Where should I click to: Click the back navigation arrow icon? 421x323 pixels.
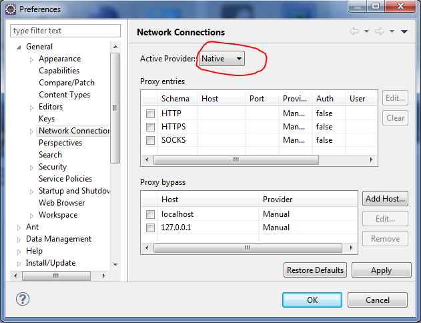tap(354, 31)
